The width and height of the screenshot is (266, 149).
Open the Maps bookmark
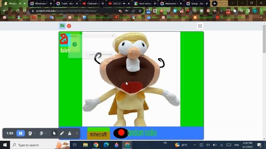point(23,17)
